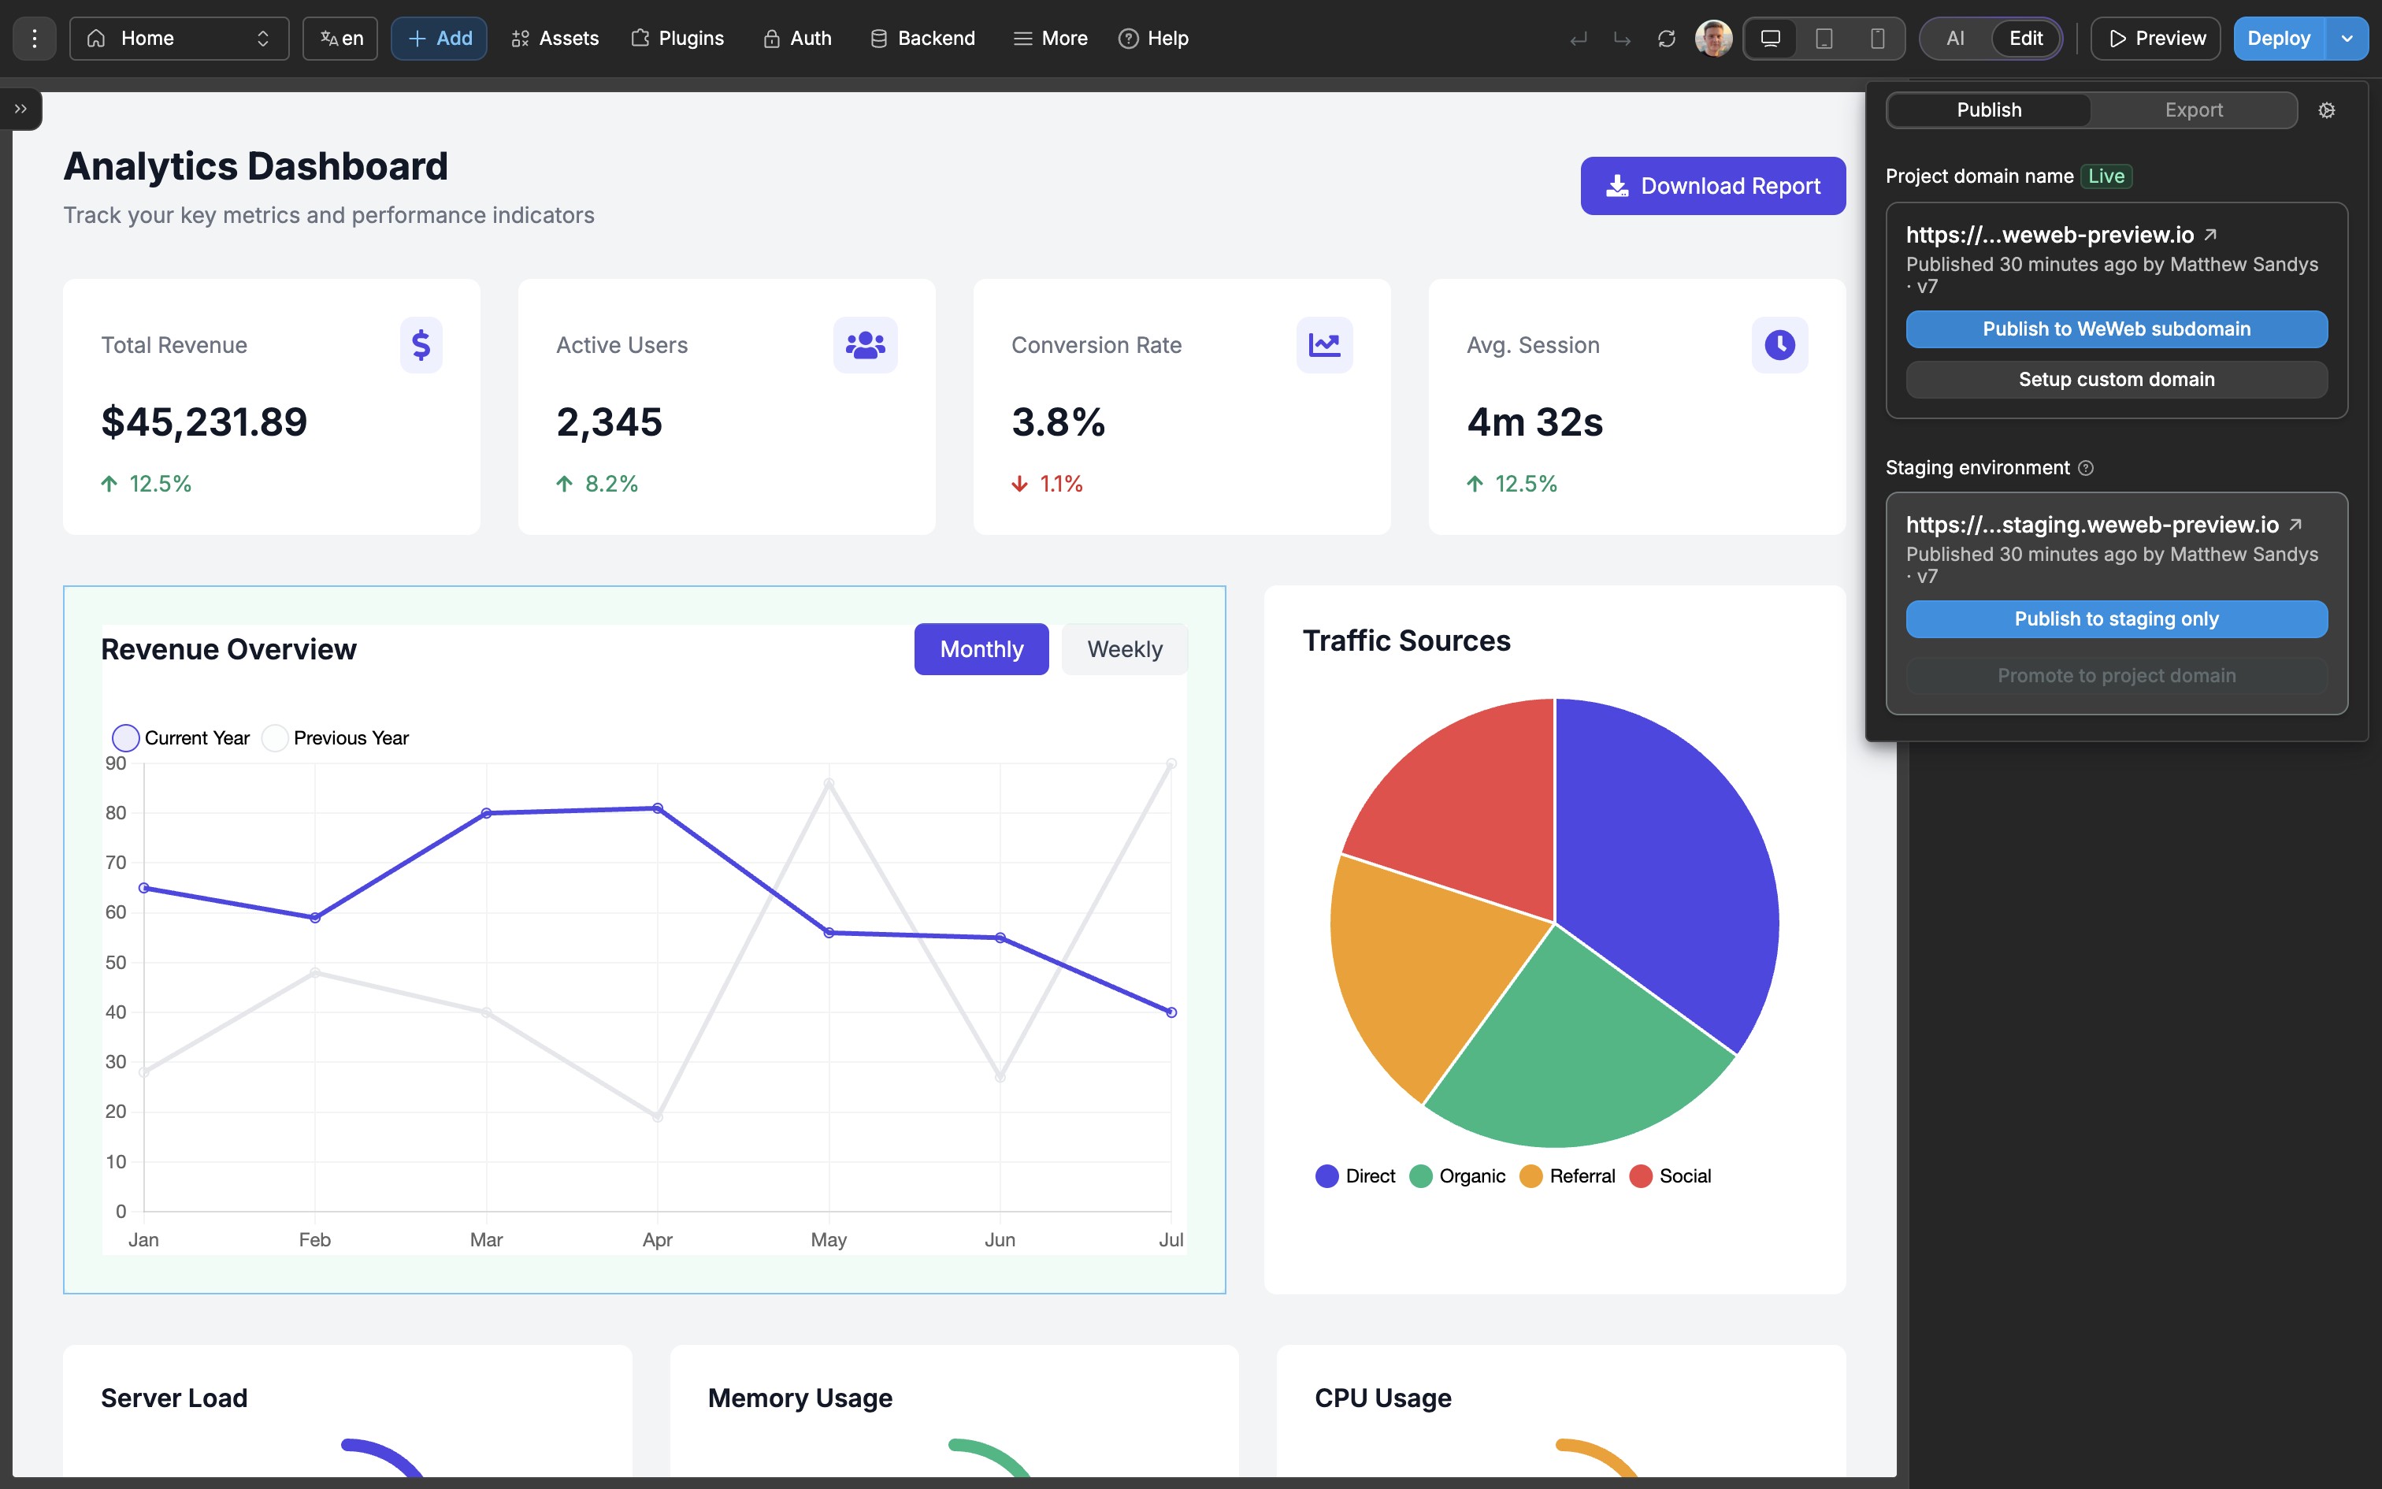
Task: Toggle the Current Year legend series
Action: point(181,737)
